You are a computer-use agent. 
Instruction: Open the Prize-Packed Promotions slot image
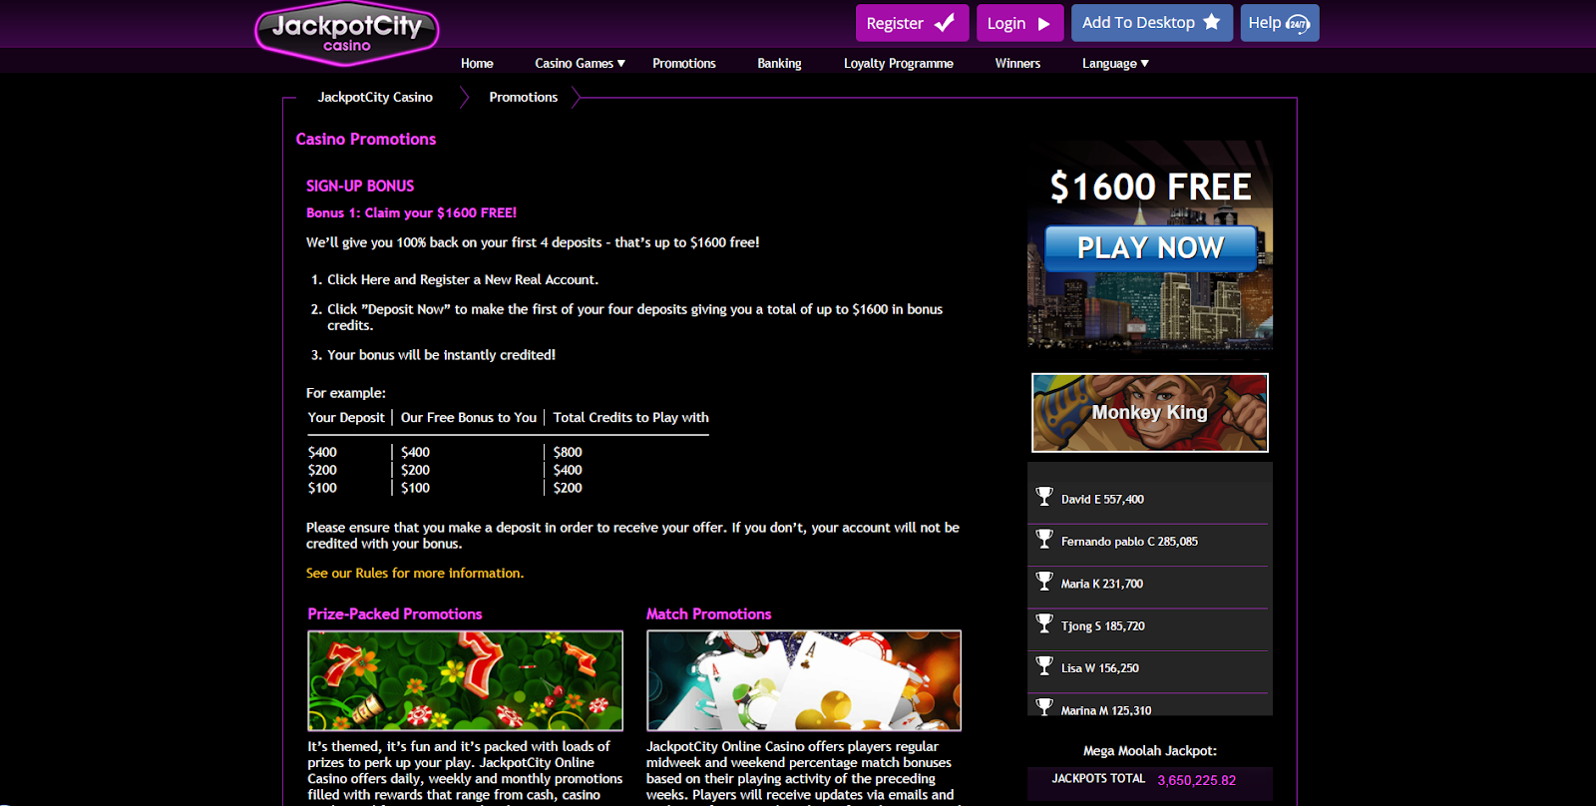point(465,680)
